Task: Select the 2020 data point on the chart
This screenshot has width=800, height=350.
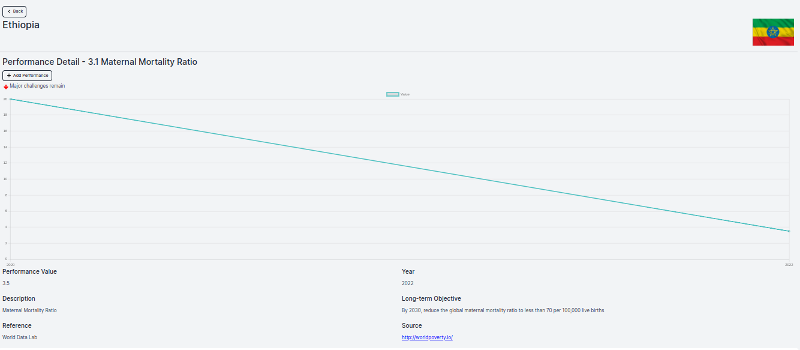Action: pos(11,99)
